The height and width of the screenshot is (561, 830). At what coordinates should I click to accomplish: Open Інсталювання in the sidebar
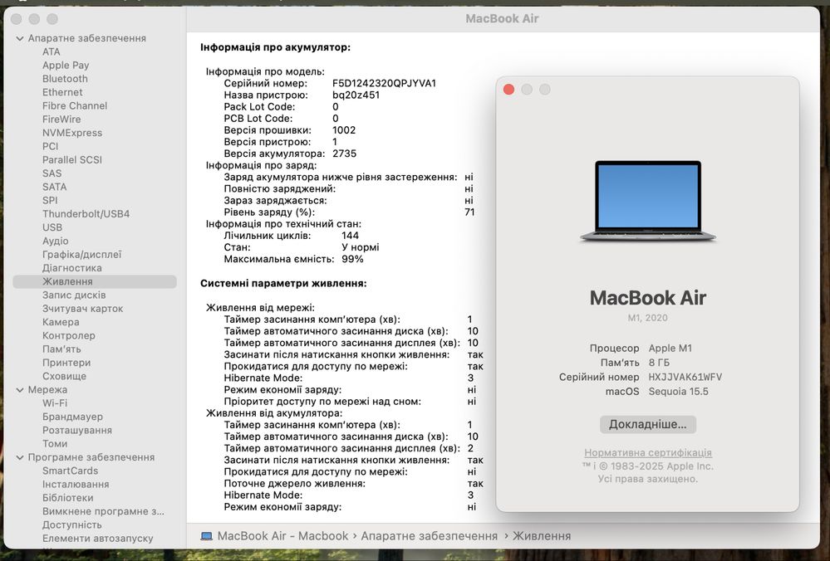click(x=76, y=485)
